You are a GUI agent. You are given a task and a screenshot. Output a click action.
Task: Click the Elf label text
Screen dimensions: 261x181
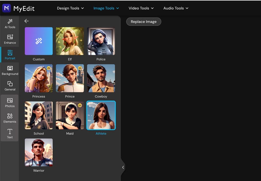point(70,59)
